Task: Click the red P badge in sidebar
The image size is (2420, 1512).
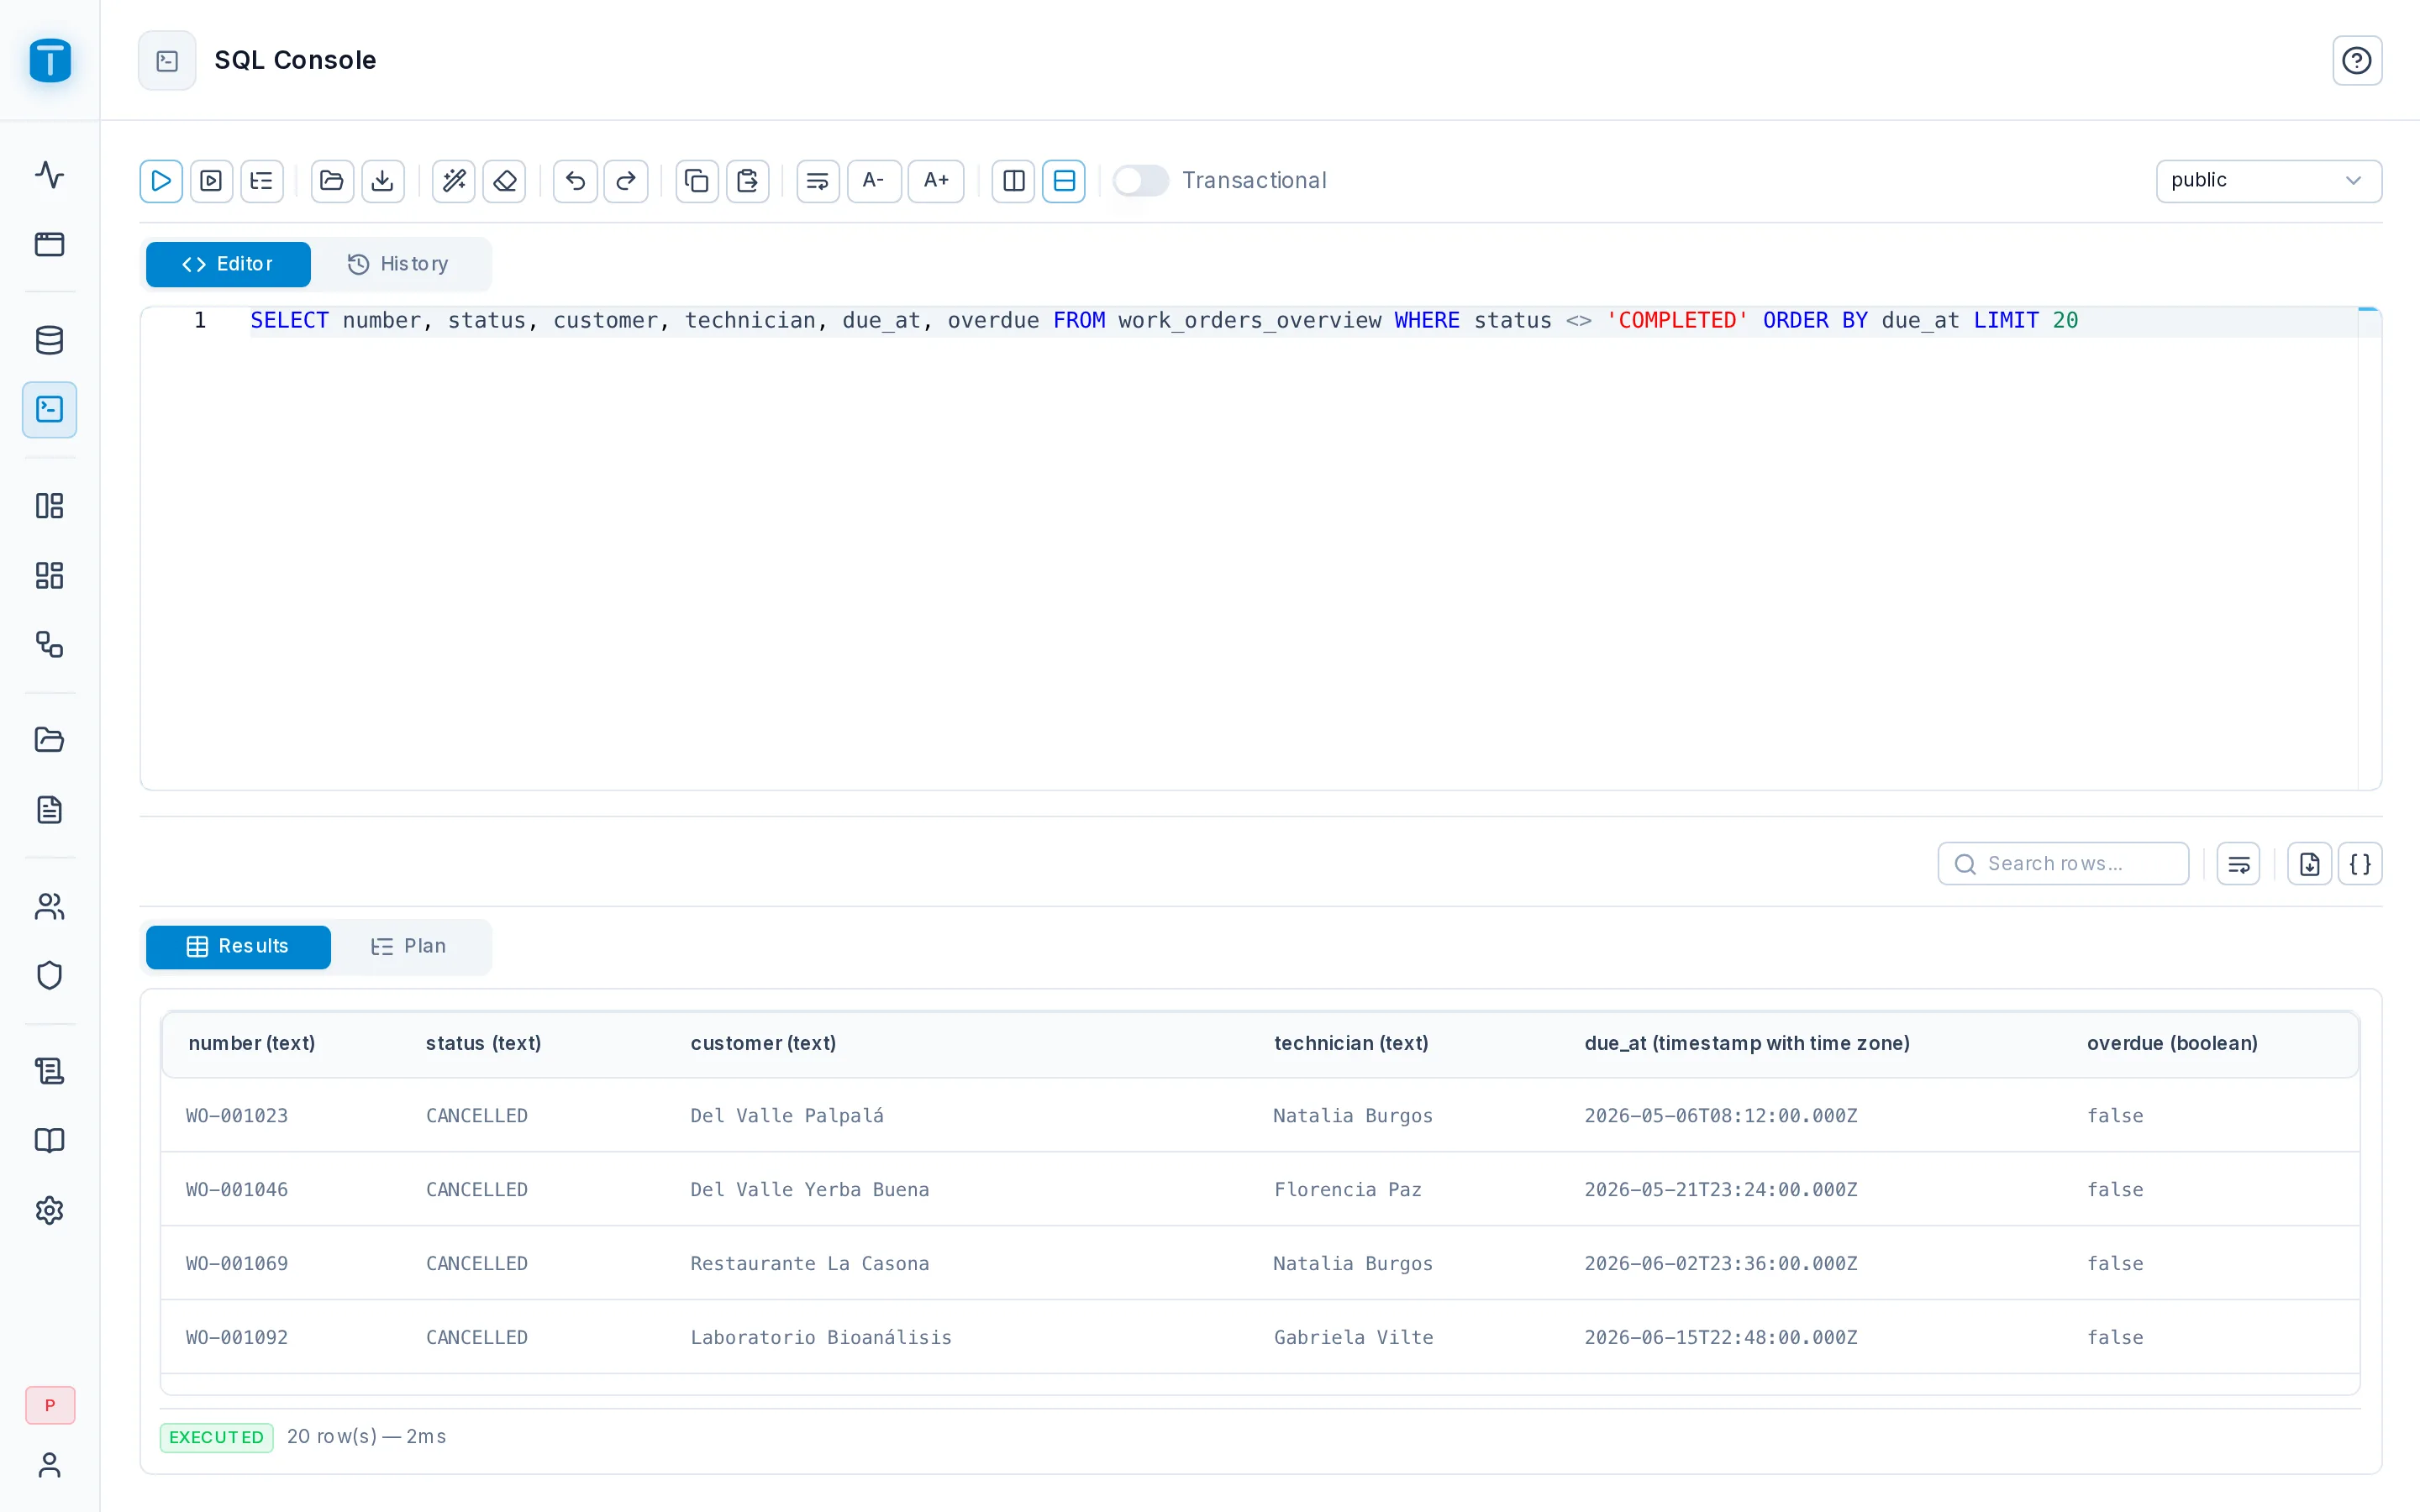Action: (x=50, y=1405)
